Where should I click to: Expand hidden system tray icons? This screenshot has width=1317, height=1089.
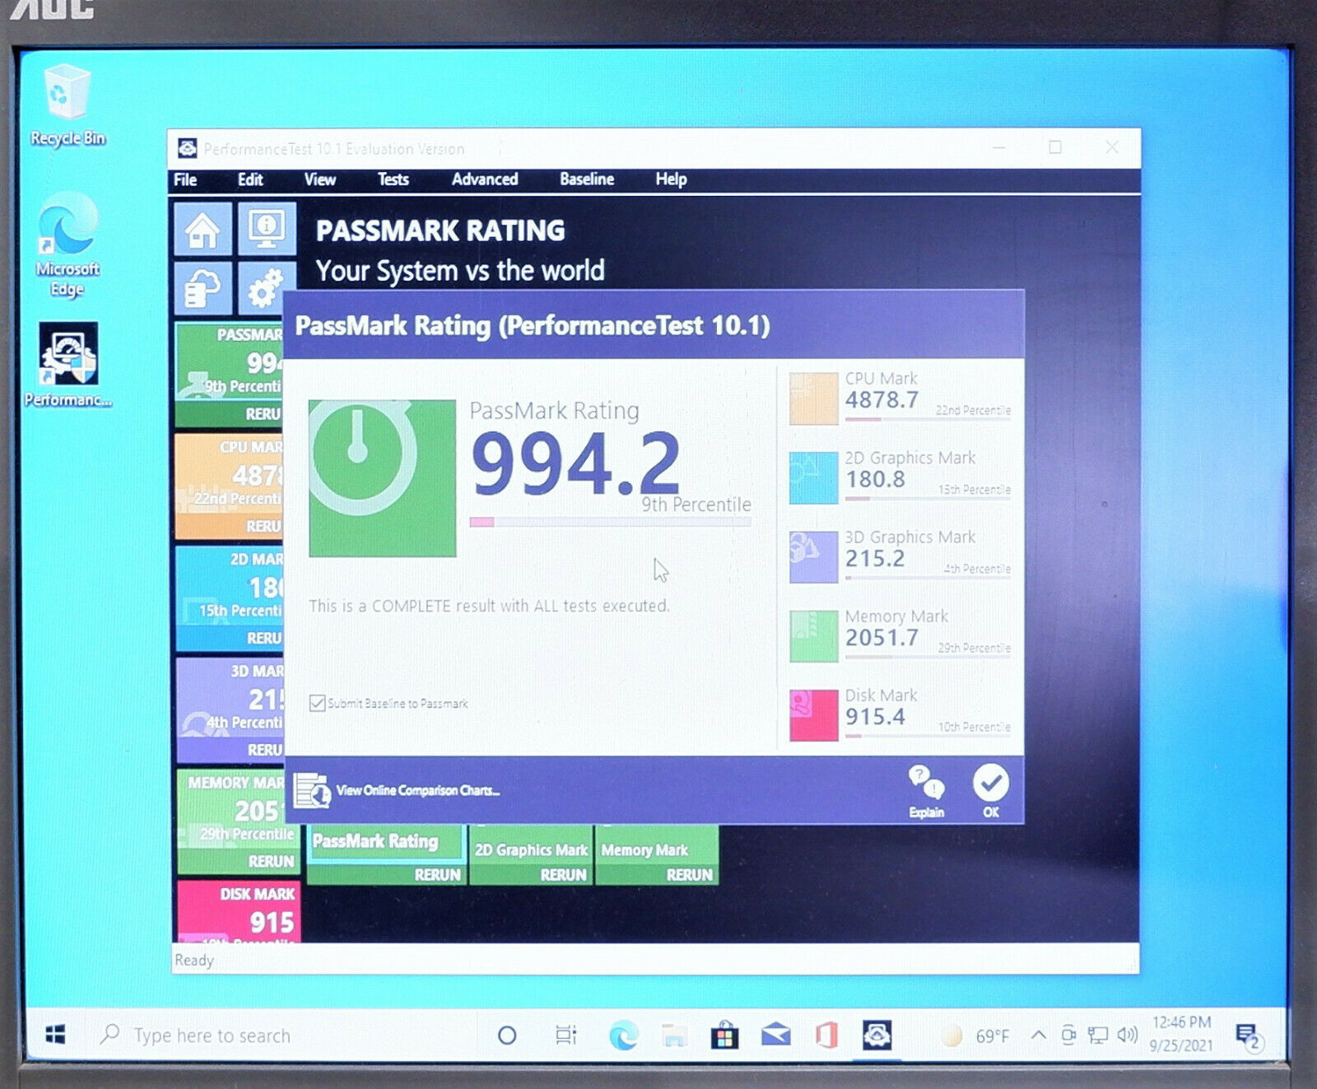1039,1035
